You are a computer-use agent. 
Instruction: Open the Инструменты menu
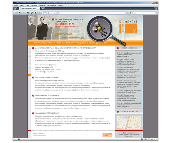52,5
